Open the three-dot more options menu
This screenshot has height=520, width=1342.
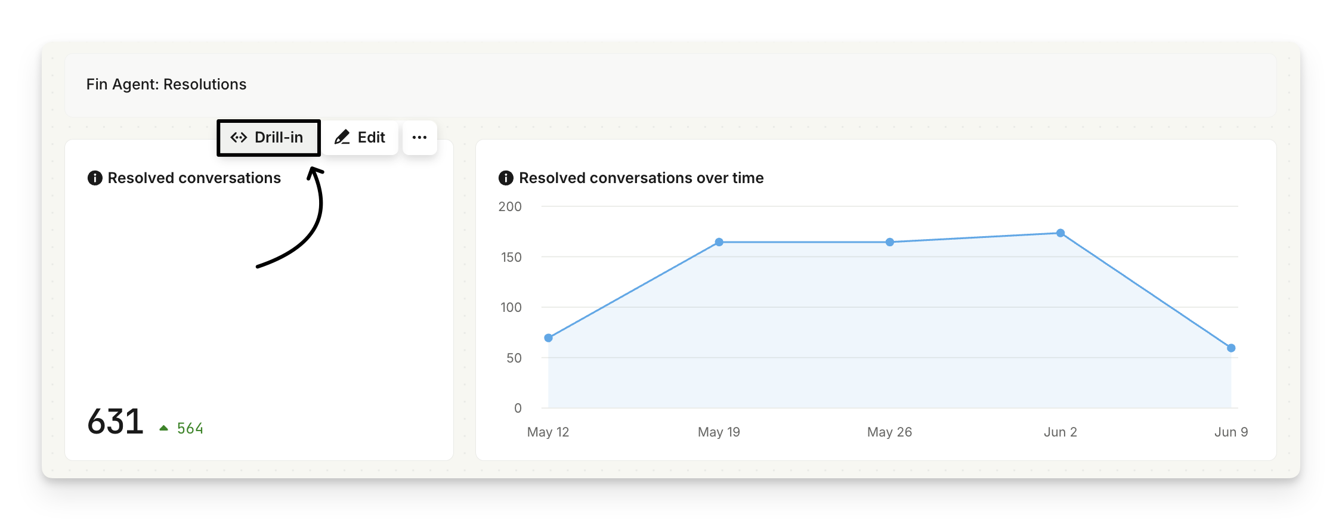(419, 138)
